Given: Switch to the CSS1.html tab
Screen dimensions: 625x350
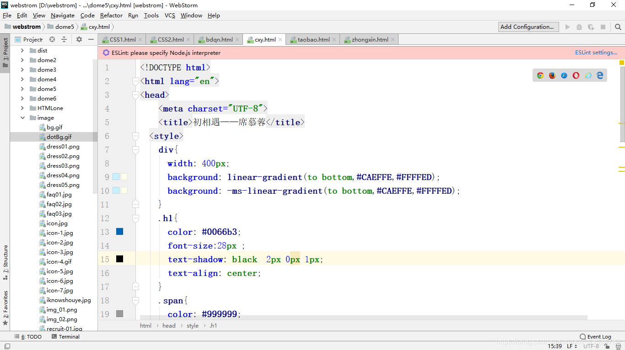Looking at the screenshot, I should tap(123, 39).
